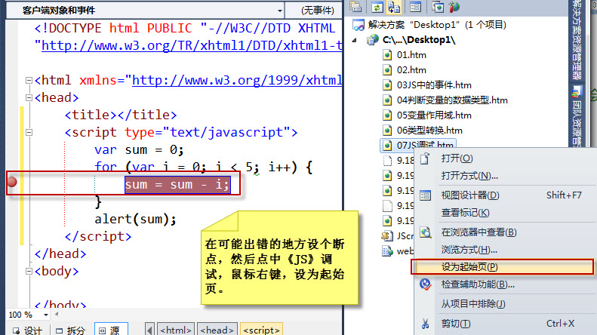The height and width of the screenshot is (335, 597).
Task: Click the website project icon beside C:\...\Desktop1\
Action: point(372,39)
